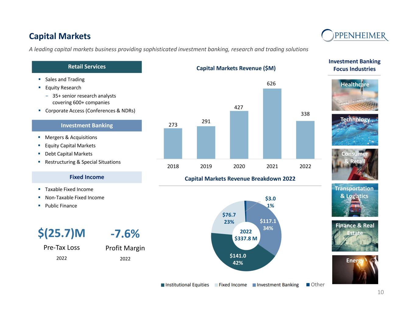Select the 'Institutional Equities' legend text
416x322 pixels.
point(187,285)
